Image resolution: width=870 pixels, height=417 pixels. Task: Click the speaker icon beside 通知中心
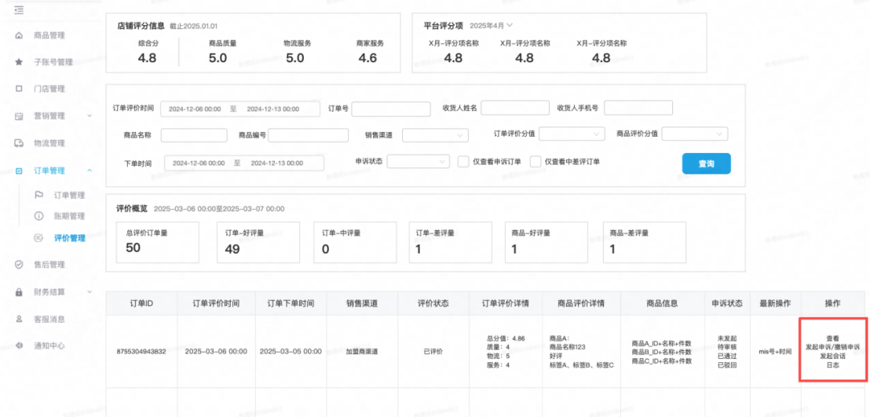pos(19,346)
